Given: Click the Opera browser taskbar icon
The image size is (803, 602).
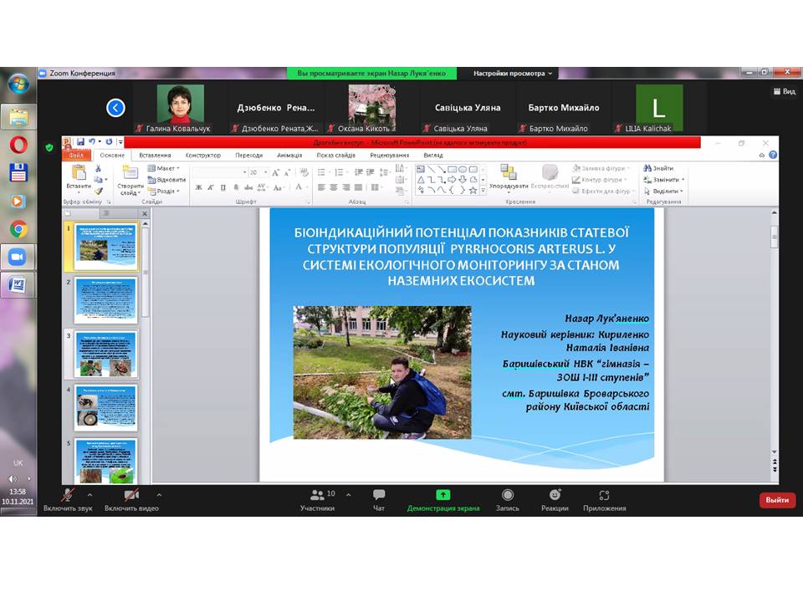Looking at the screenshot, I should click(x=18, y=145).
